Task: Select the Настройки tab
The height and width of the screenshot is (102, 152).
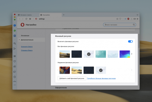Action: [x=51, y=15]
